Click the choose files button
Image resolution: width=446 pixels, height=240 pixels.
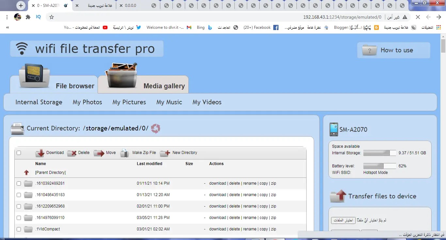343,220
